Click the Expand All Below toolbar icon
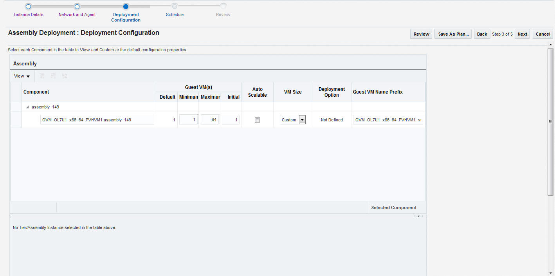 (42, 76)
